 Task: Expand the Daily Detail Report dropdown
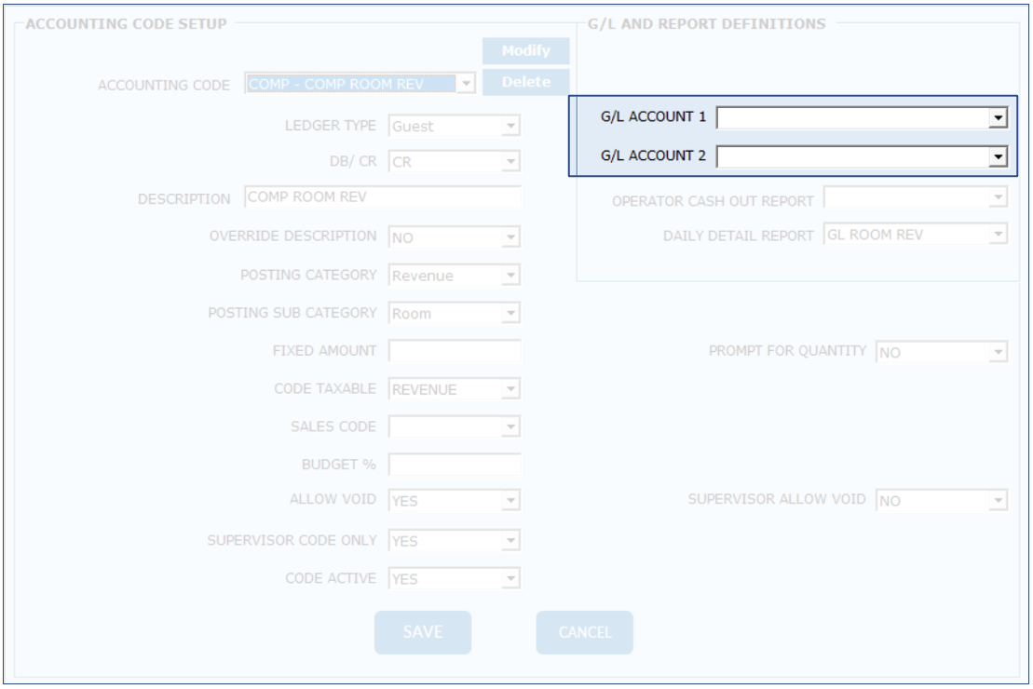tap(999, 235)
